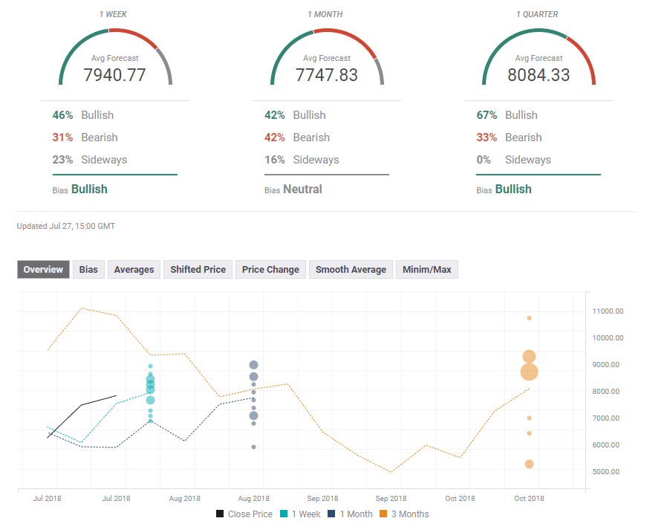This screenshot has height=524, width=647.
Task: Click the topmost teal 1 Week dot
Action: [x=151, y=366]
